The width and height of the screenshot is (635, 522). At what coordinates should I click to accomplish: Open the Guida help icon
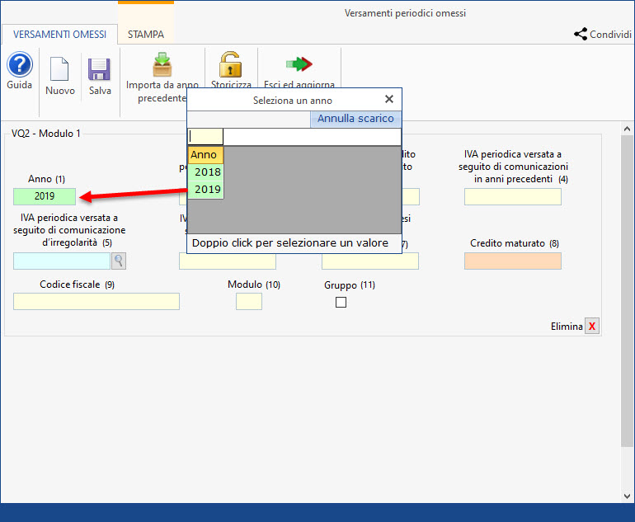point(20,65)
